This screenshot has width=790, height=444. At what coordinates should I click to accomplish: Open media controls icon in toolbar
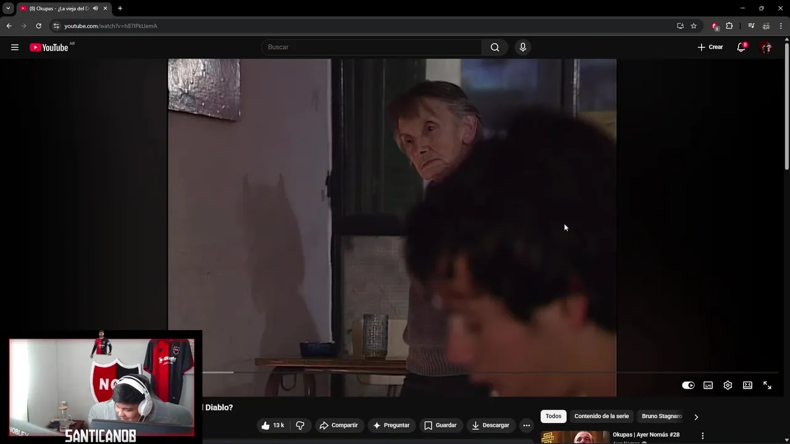751,26
